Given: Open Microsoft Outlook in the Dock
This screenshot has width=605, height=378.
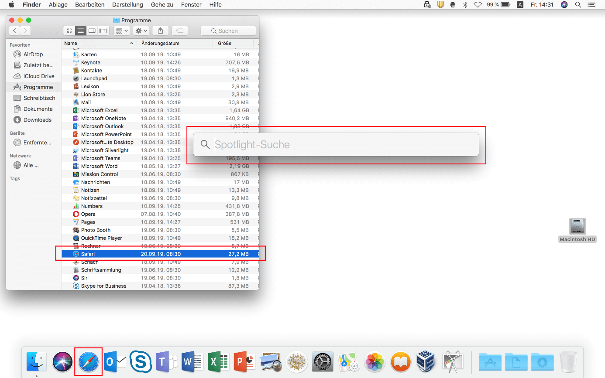Looking at the screenshot, I should (x=115, y=361).
